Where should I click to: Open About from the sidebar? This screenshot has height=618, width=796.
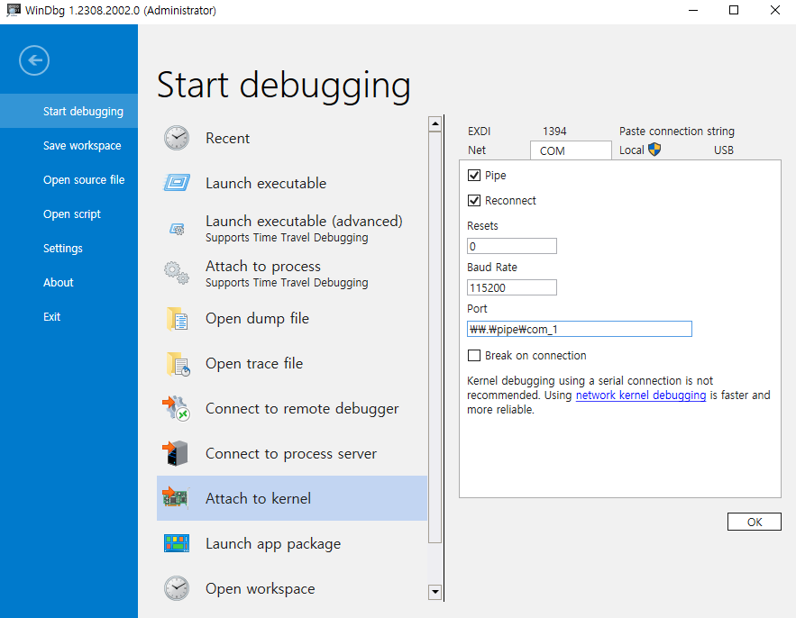pos(69,282)
